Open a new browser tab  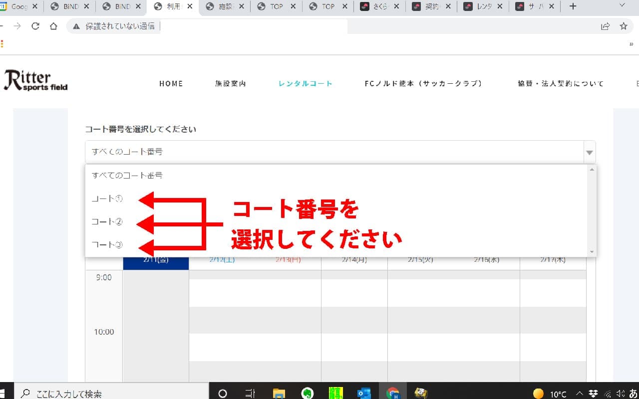click(573, 6)
